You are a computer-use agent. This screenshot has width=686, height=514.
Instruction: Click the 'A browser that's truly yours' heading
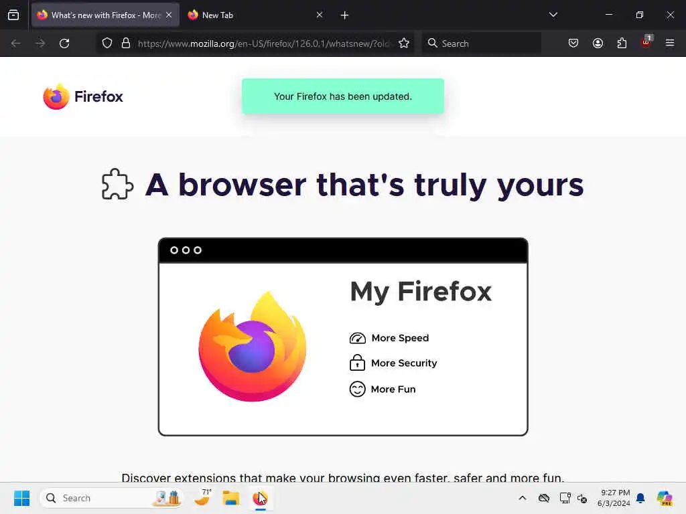(x=364, y=185)
